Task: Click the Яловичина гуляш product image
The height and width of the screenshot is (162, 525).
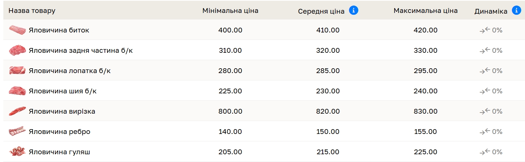Action: pyautogui.click(x=17, y=152)
